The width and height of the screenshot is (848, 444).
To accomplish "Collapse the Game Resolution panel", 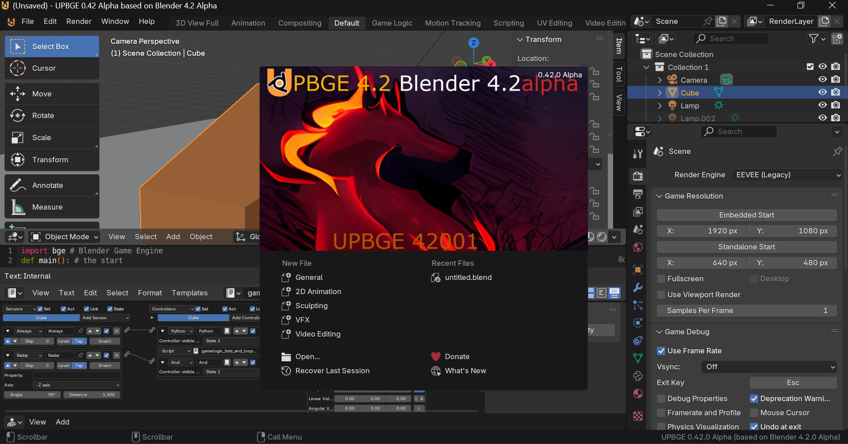I will click(x=659, y=196).
